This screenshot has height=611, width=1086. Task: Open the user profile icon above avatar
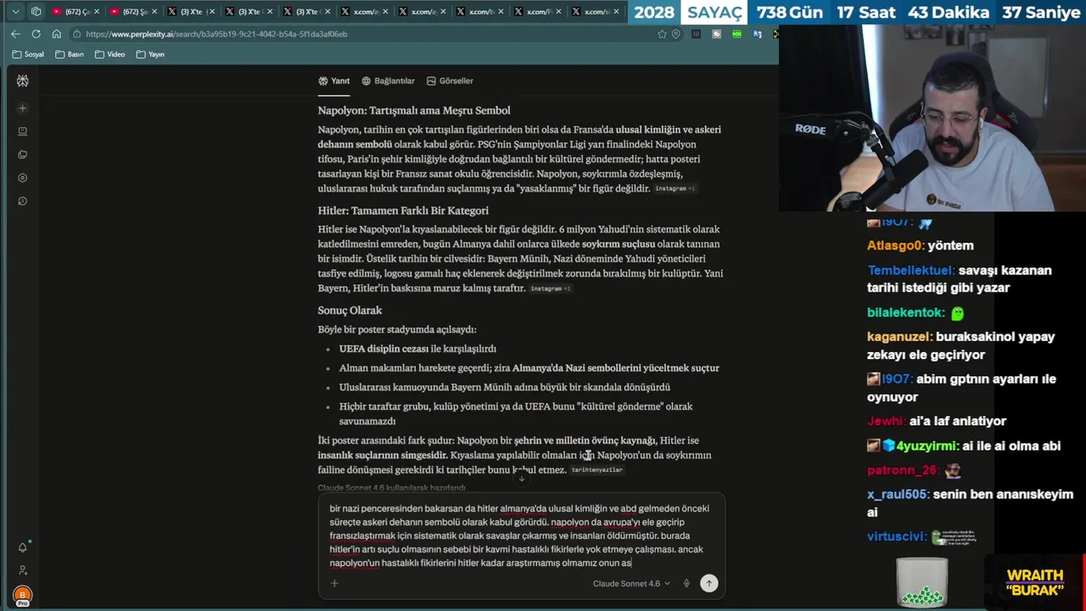22,570
